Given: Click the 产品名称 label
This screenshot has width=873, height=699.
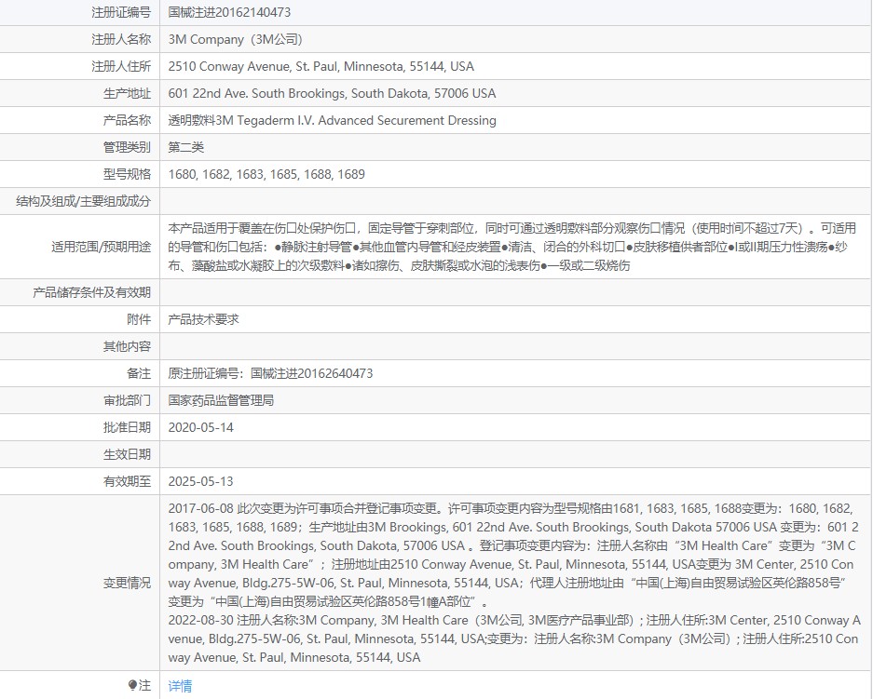Looking at the screenshot, I should (x=127, y=120).
